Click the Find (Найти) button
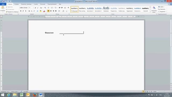Screen dimensions: 172x97 tap(161, 7)
